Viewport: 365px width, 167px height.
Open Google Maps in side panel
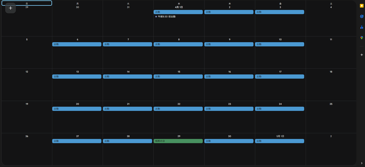click(362, 38)
